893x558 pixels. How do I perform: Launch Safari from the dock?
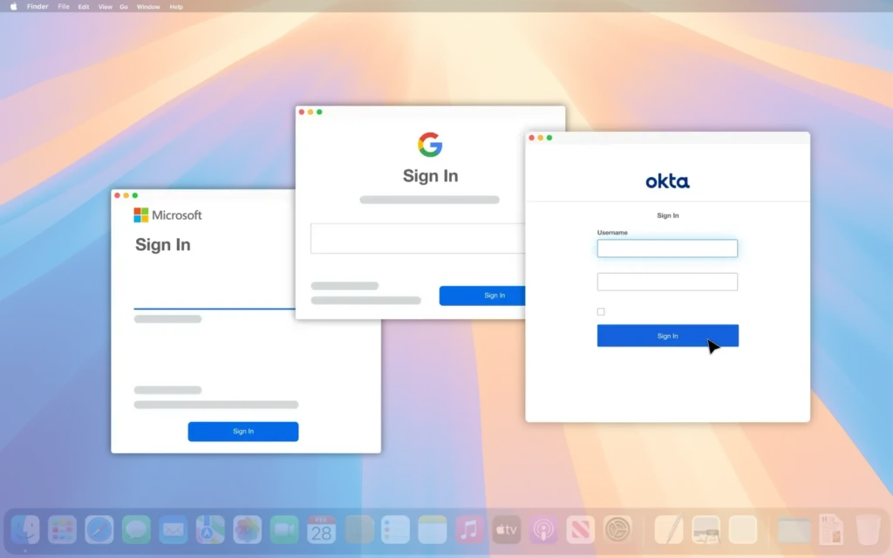99,529
